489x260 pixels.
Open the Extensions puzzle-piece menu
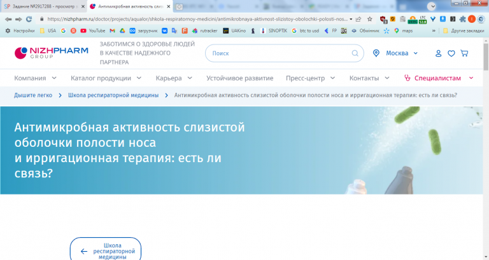click(462, 19)
